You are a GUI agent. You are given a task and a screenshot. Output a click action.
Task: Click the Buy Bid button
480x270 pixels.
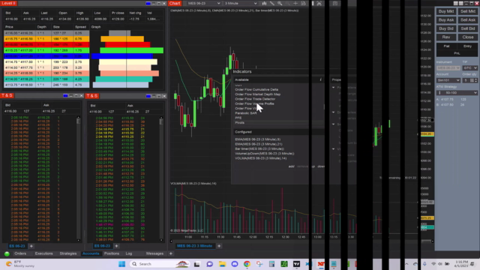[446, 28]
